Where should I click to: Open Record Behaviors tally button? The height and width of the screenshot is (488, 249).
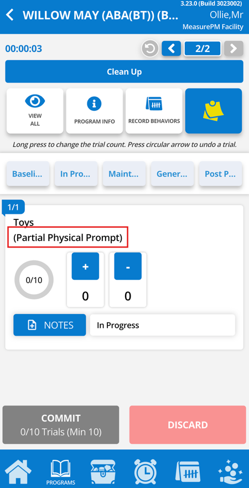point(154,111)
